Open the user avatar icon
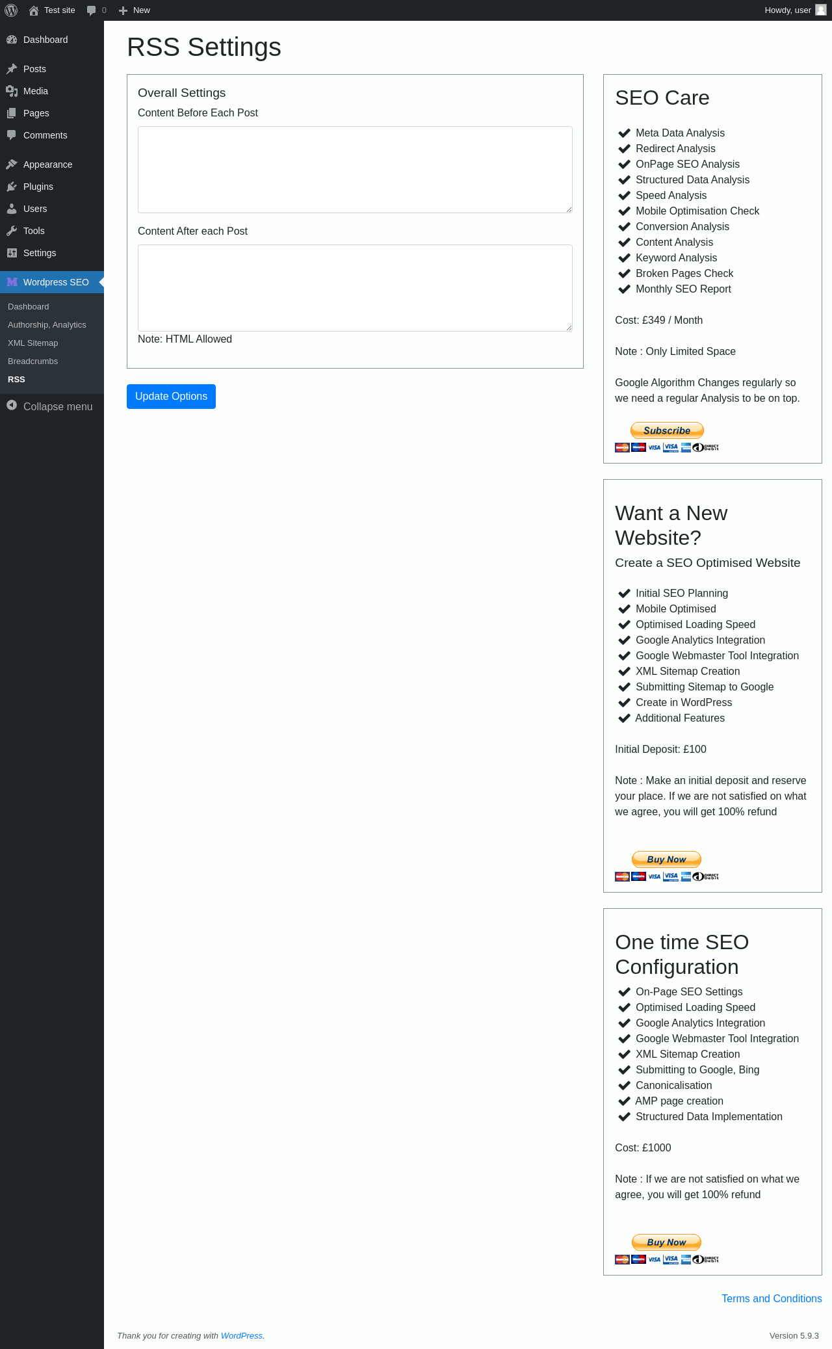This screenshot has width=832, height=1349. pos(821,10)
